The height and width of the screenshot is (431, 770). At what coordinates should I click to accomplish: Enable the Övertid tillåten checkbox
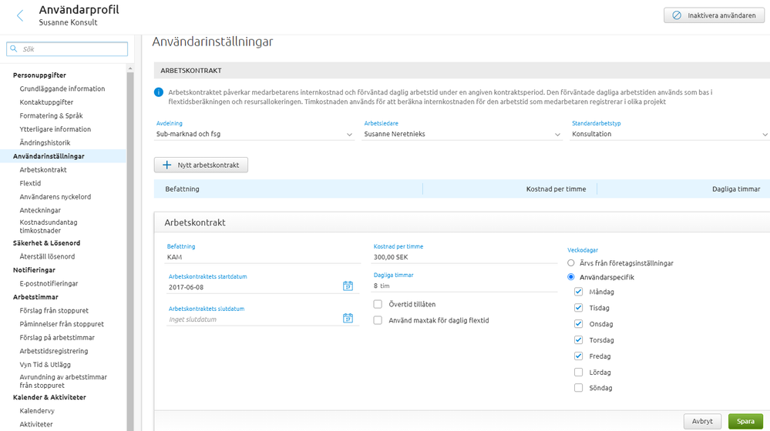pyautogui.click(x=378, y=304)
